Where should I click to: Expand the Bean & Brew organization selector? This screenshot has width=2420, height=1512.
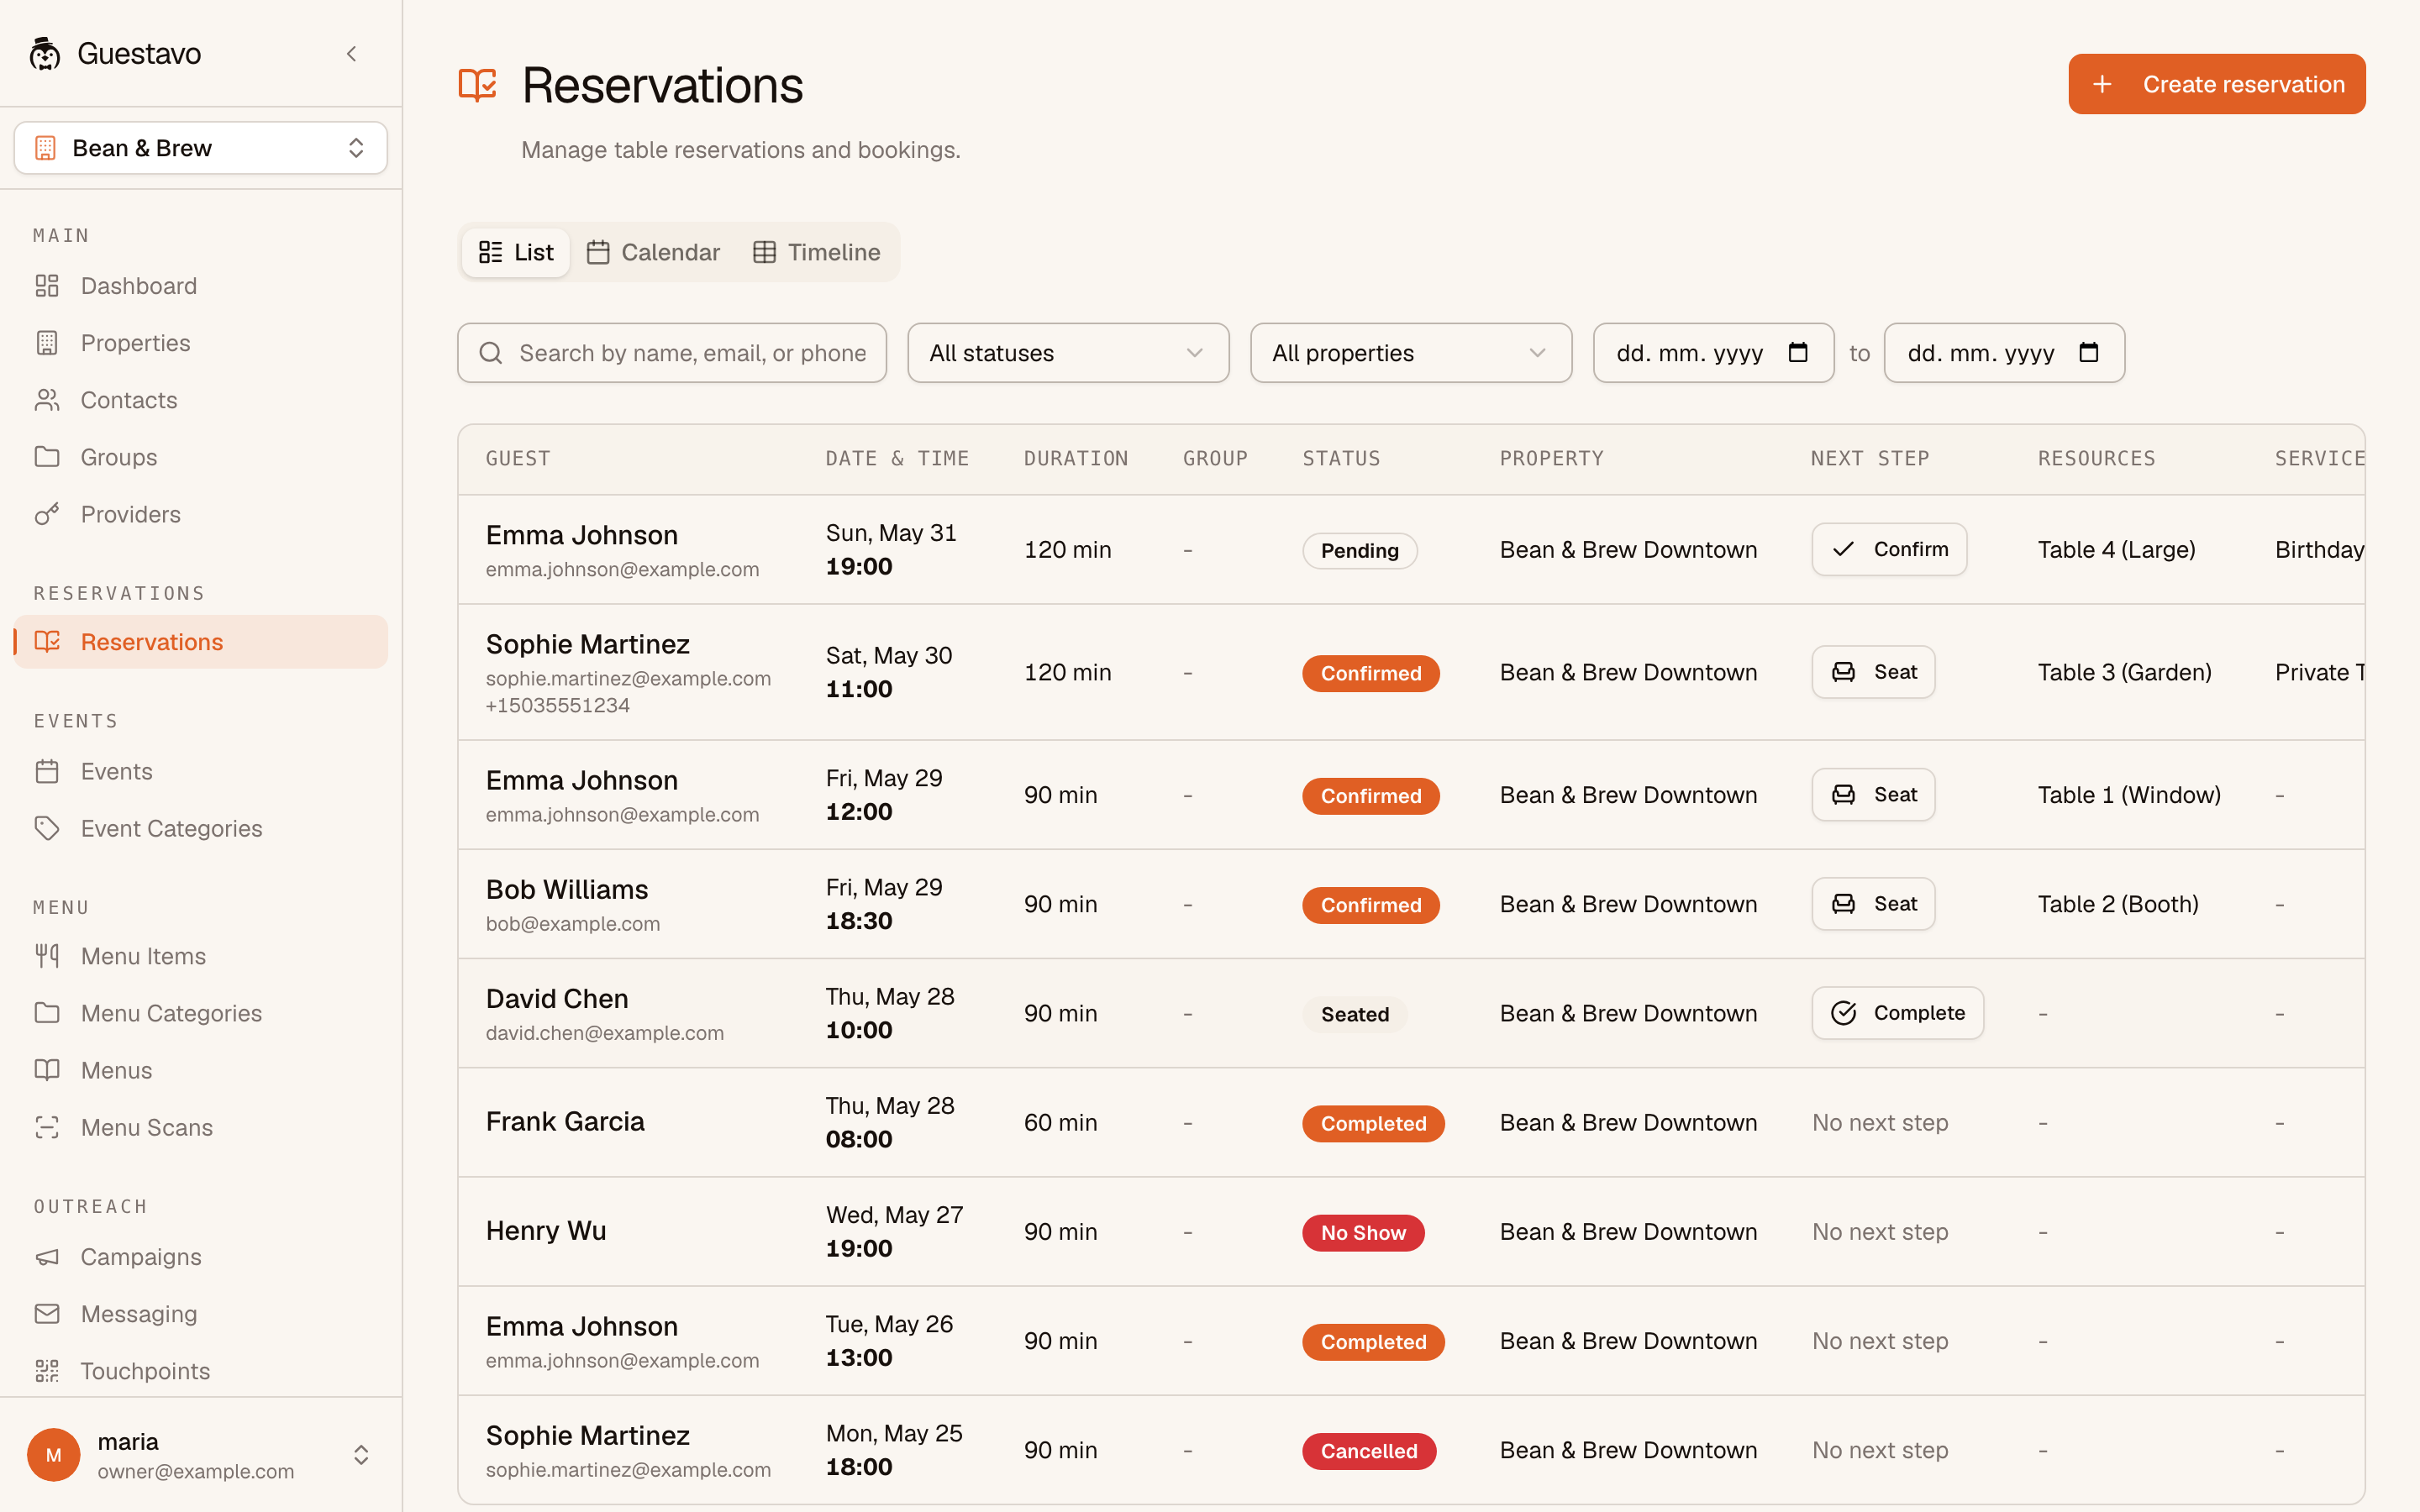(x=201, y=148)
